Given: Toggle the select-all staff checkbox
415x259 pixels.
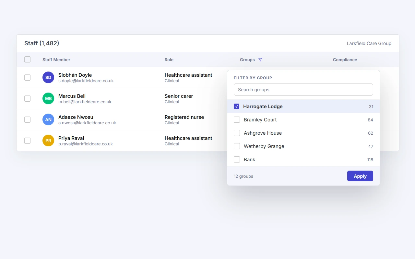Looking at the screenshot, I should coord(28,60).
